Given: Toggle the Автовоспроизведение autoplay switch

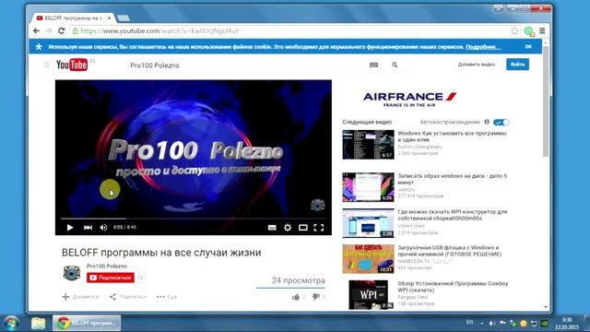Looking at the screenshot, I should [x=501, y=123].
